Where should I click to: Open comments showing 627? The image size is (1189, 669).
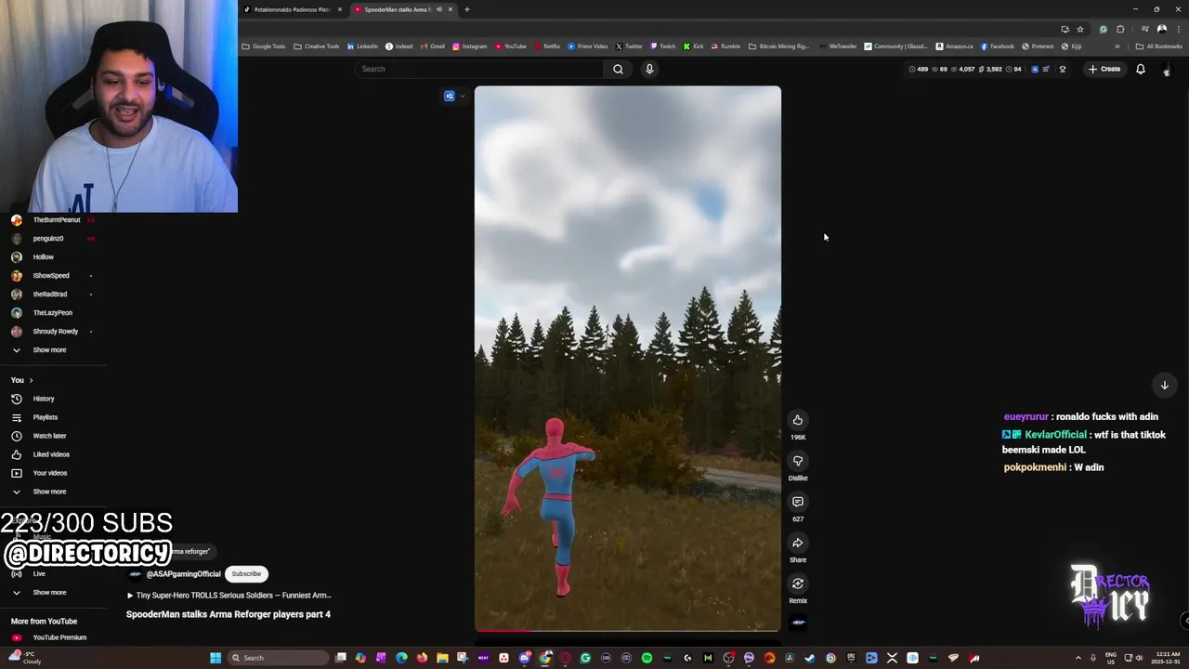coord(797,502)
